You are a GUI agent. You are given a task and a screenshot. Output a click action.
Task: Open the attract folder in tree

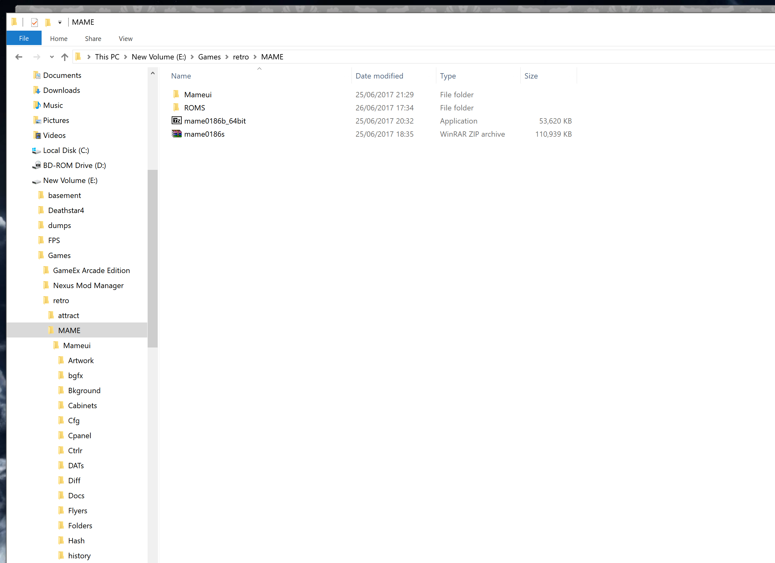point(68,316)
